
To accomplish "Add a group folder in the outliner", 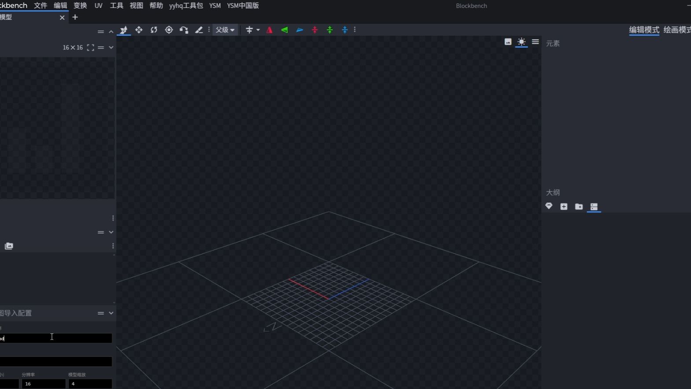I will 579,207.
